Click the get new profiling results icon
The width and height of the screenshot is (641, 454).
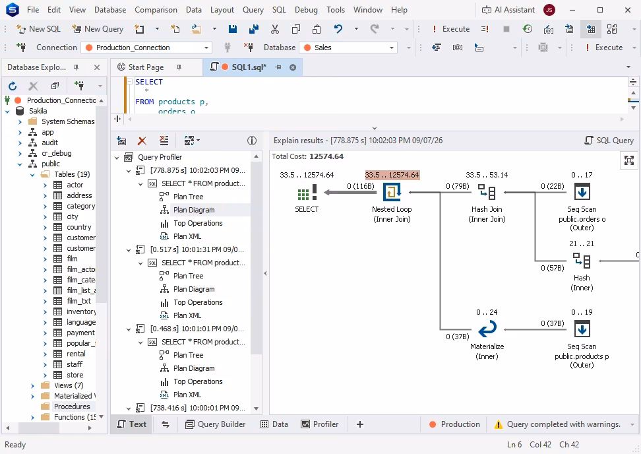click(121, 141)
